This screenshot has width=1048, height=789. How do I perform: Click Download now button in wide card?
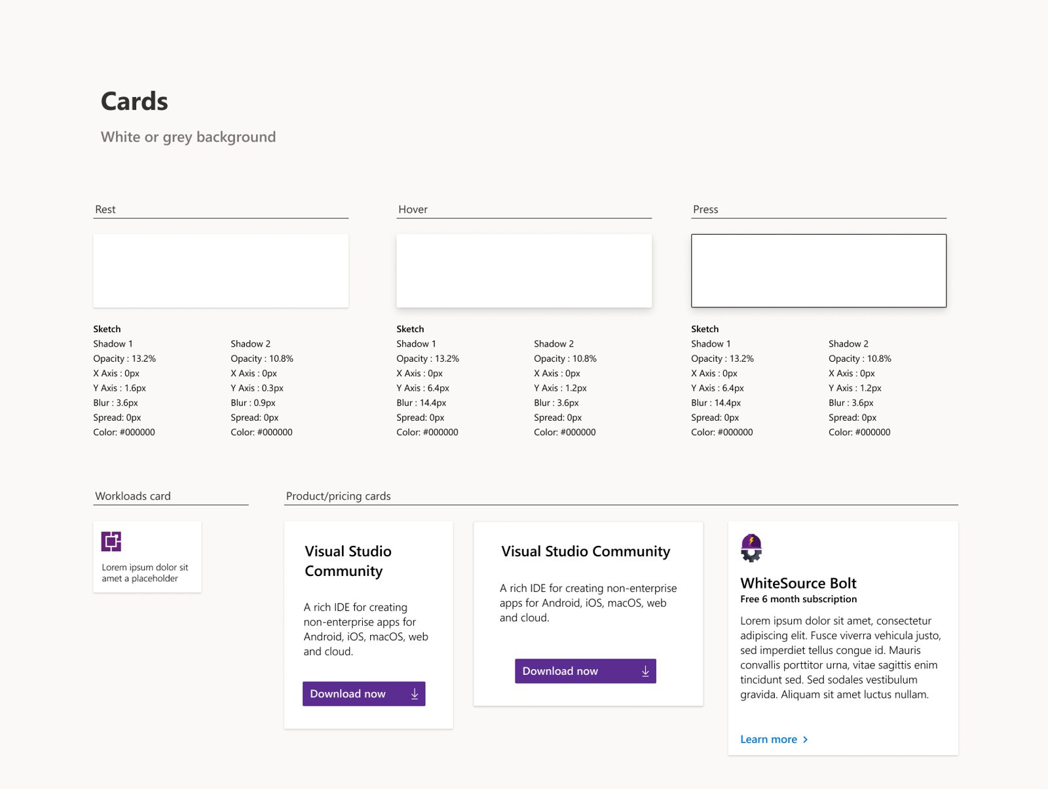click(x=585, y=671)
